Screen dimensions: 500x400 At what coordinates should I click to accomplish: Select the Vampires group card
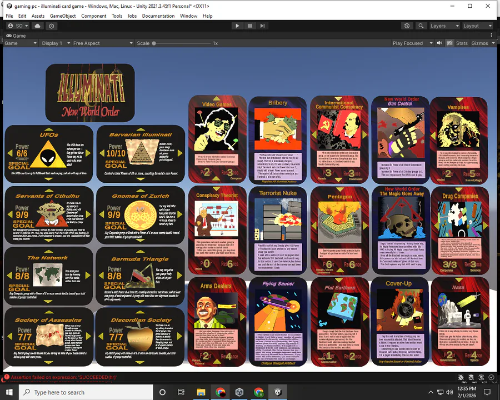coord(458,141)
